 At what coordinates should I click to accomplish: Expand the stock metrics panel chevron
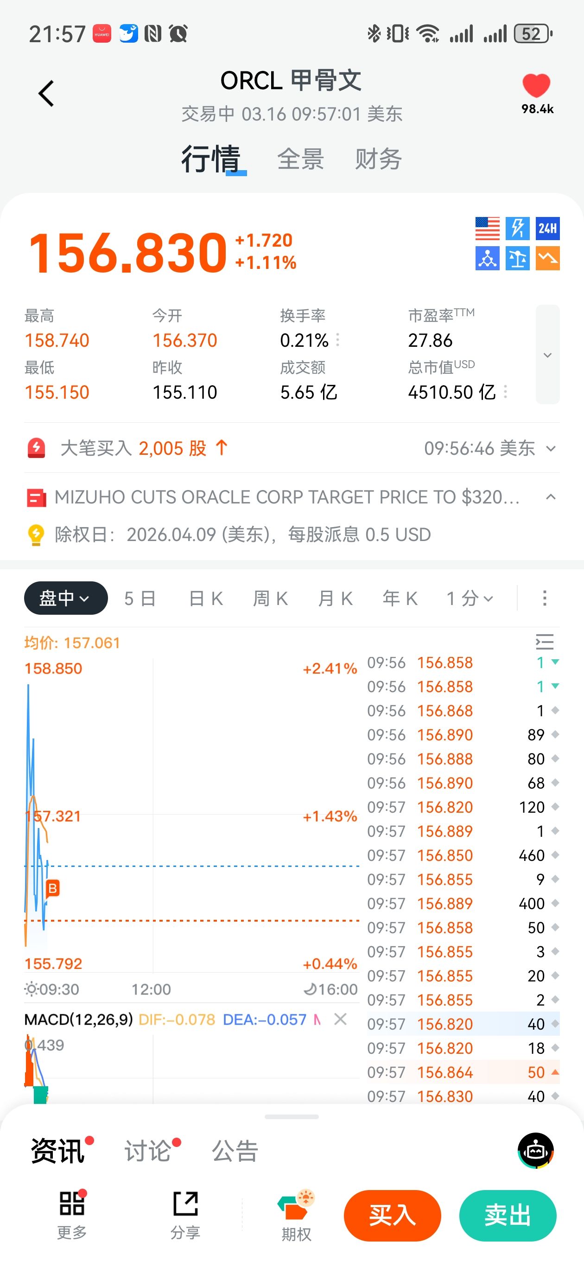(547, 354)
